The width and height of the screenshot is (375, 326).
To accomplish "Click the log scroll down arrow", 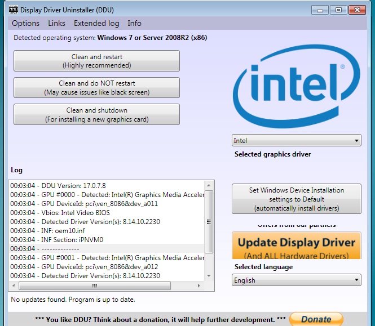I will click(x=209, y=276).
